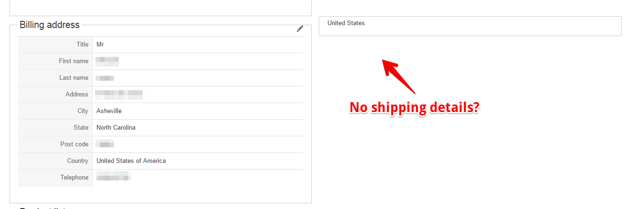
Task: Click the Post code label
Action: pos(74,144)
